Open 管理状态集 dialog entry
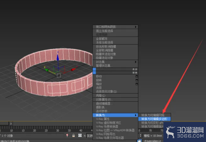The image size is (206, 142). 104,66
